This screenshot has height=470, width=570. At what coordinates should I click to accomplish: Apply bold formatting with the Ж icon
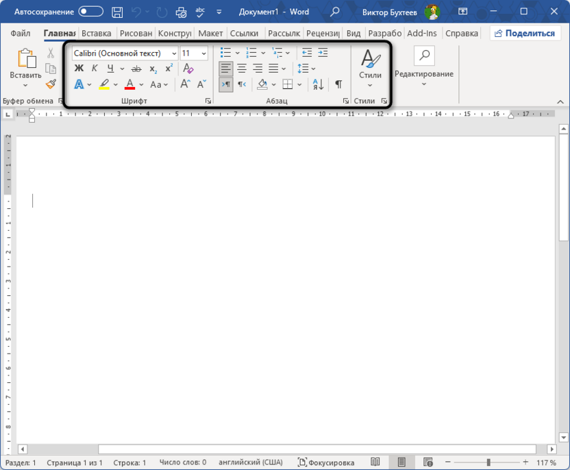point(79,68)
